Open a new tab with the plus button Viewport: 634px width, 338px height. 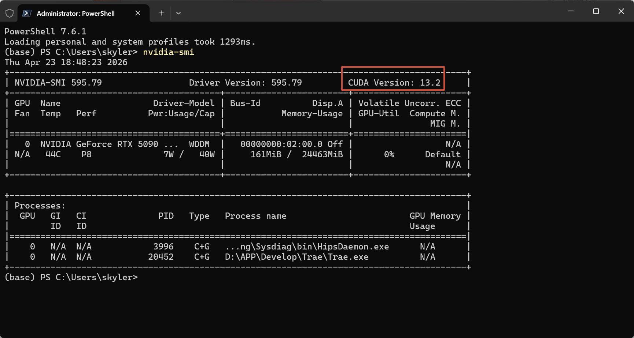pyautogui.click(x=162, y=13)
